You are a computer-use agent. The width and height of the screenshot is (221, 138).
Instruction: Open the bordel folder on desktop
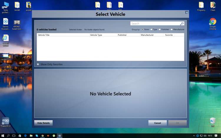point(17,6)
